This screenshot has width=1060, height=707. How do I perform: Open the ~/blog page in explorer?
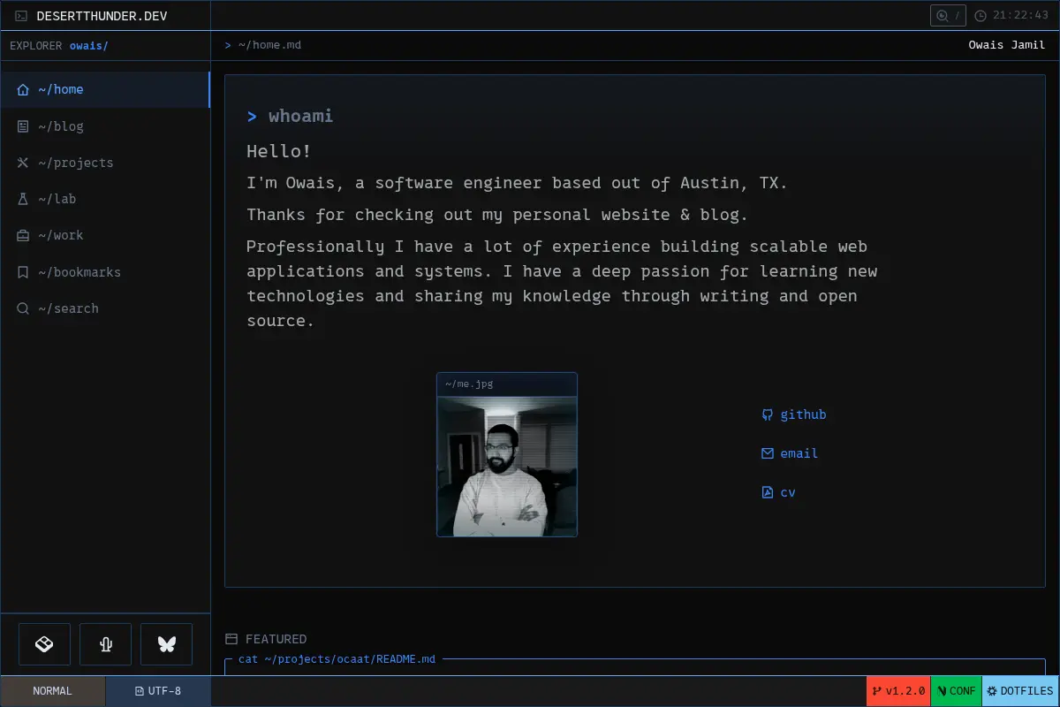105,126
